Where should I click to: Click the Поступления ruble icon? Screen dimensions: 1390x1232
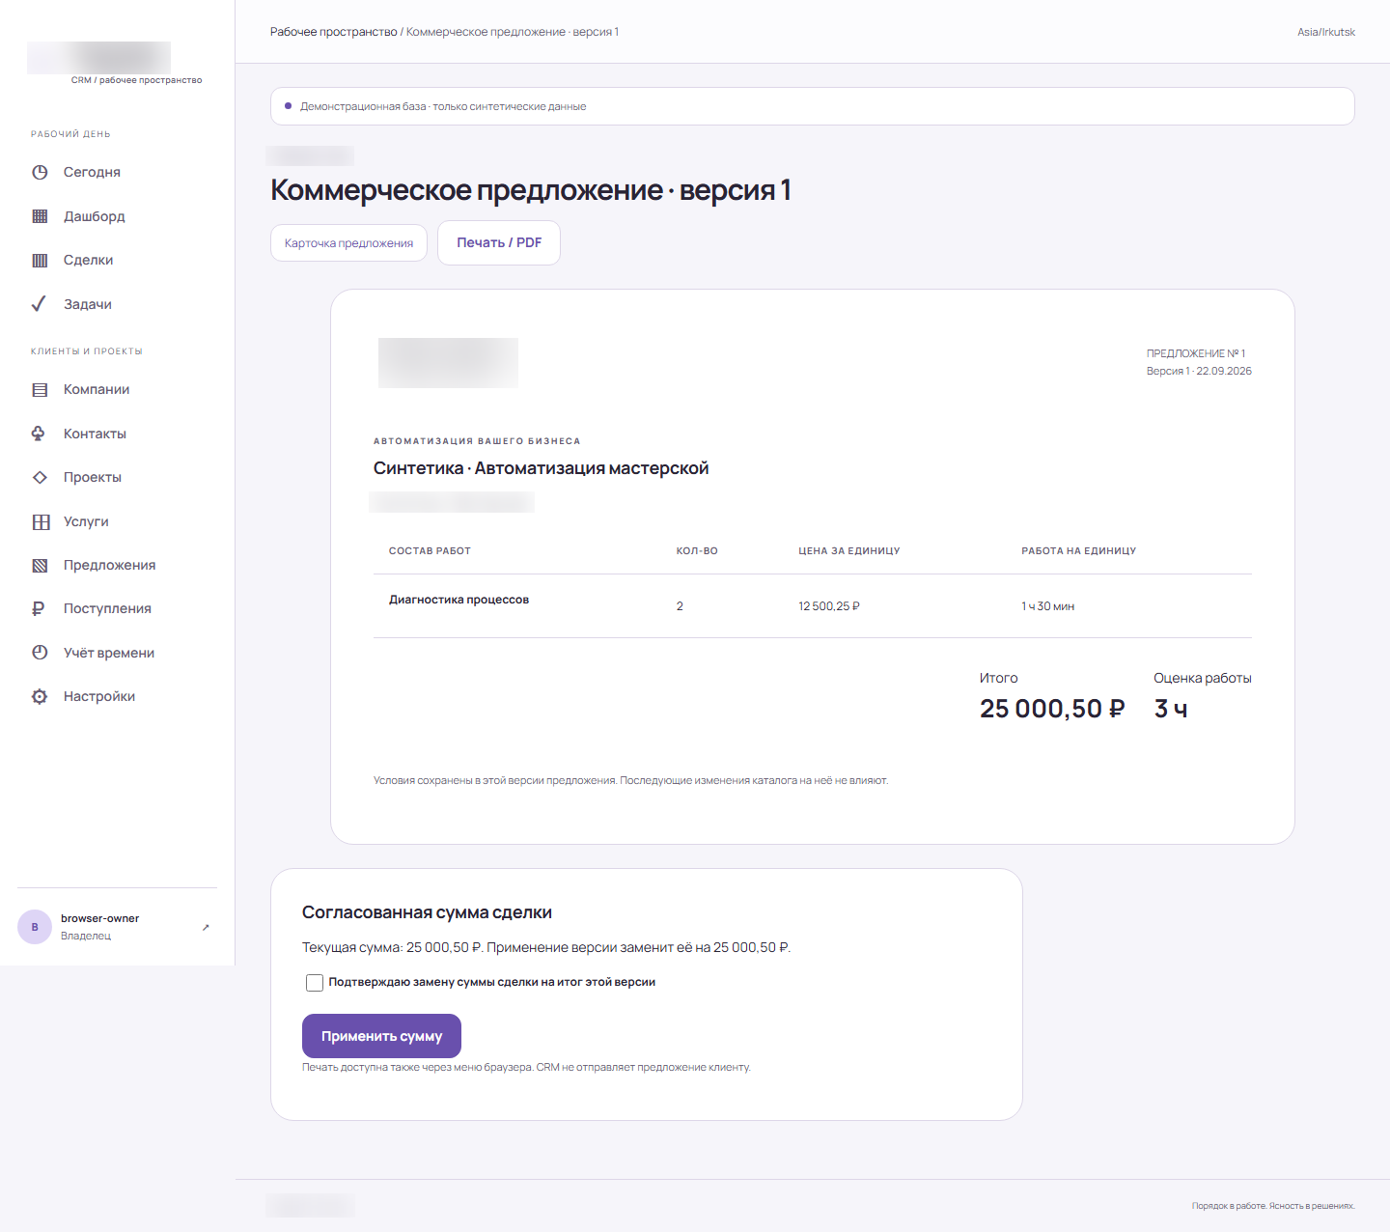tap(39, 609)
